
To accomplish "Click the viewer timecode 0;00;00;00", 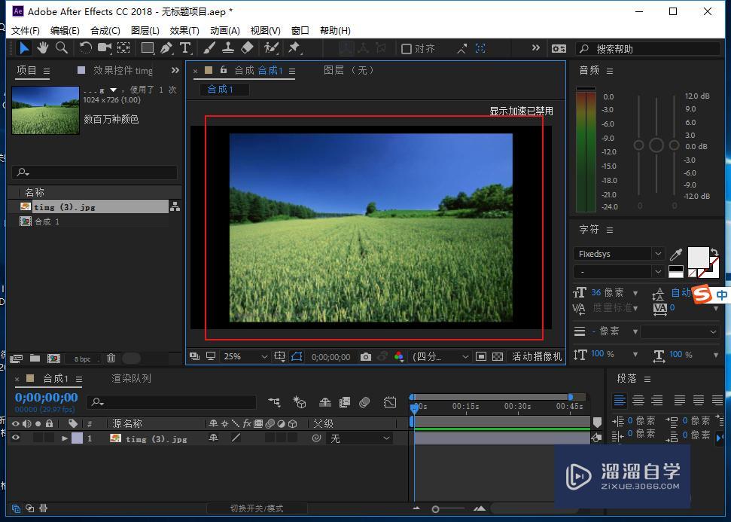I will point(331,357).
